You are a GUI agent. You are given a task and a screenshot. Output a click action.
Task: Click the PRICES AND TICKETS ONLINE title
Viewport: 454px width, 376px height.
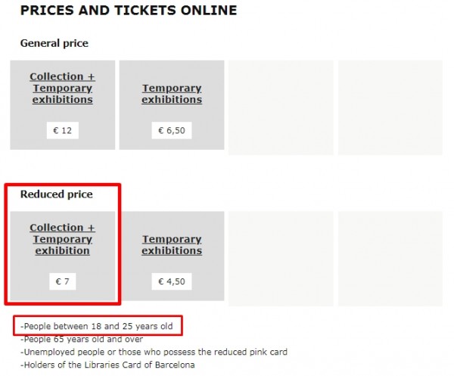(x=129, y=11)
